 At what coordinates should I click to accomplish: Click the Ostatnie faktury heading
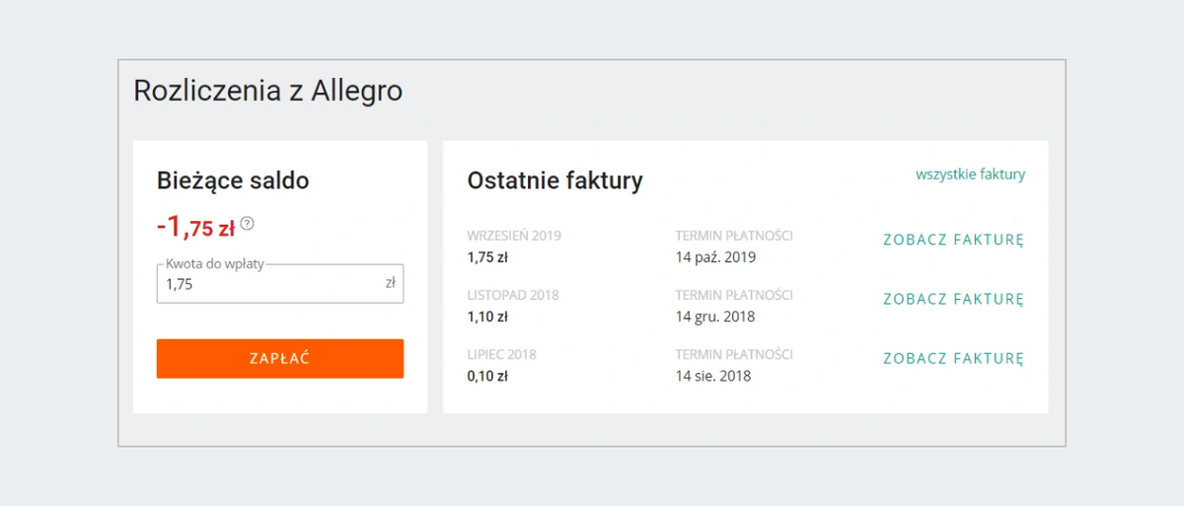[555, 181]
